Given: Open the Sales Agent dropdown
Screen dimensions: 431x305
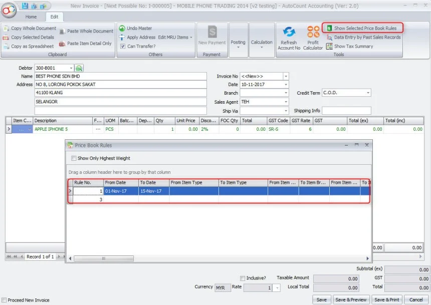Looking at the screenshot, I should click(286, 102).
